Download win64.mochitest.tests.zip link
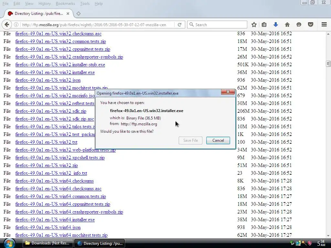Screen dimensions: 331x248 [x=61, y=235]
